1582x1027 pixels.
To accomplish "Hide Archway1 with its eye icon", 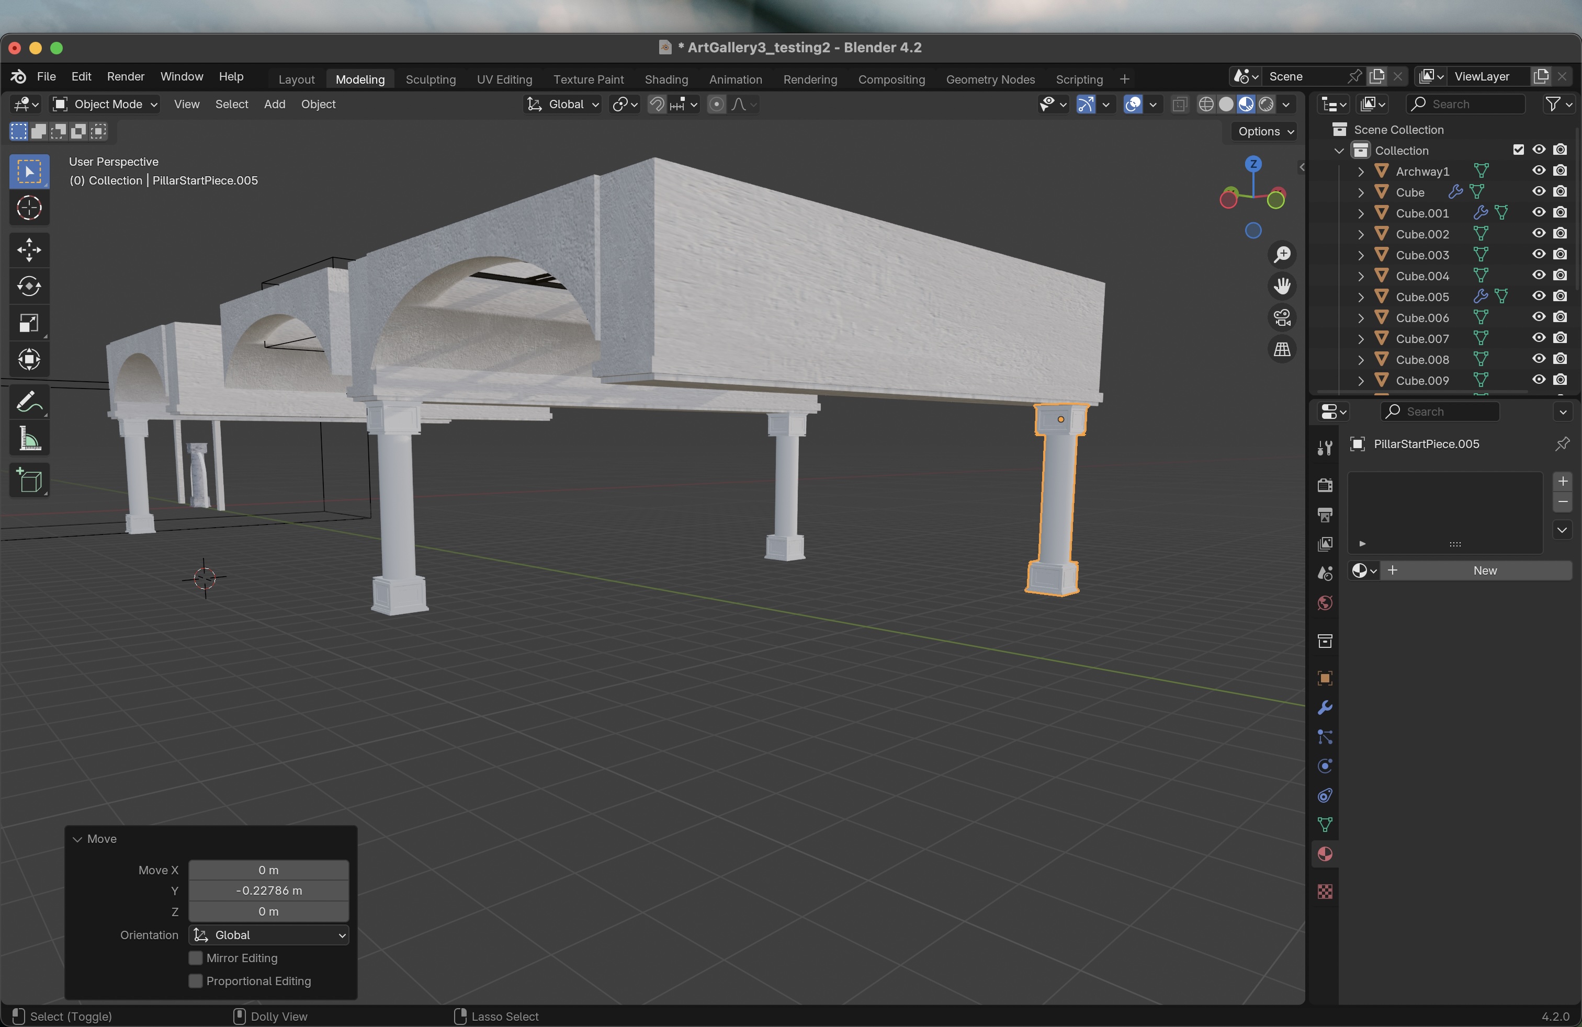I will click(x=1539, y=170).
